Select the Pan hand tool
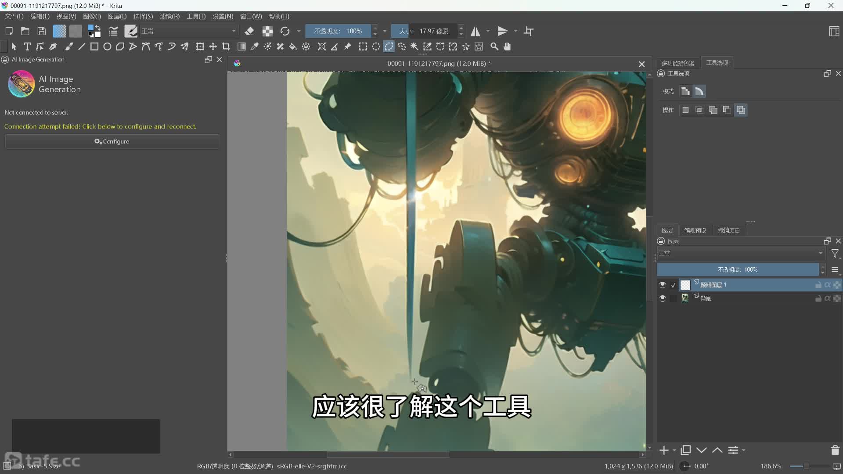Image resolution: width=843 pixels, height=474 pixels. click(507, 47)
